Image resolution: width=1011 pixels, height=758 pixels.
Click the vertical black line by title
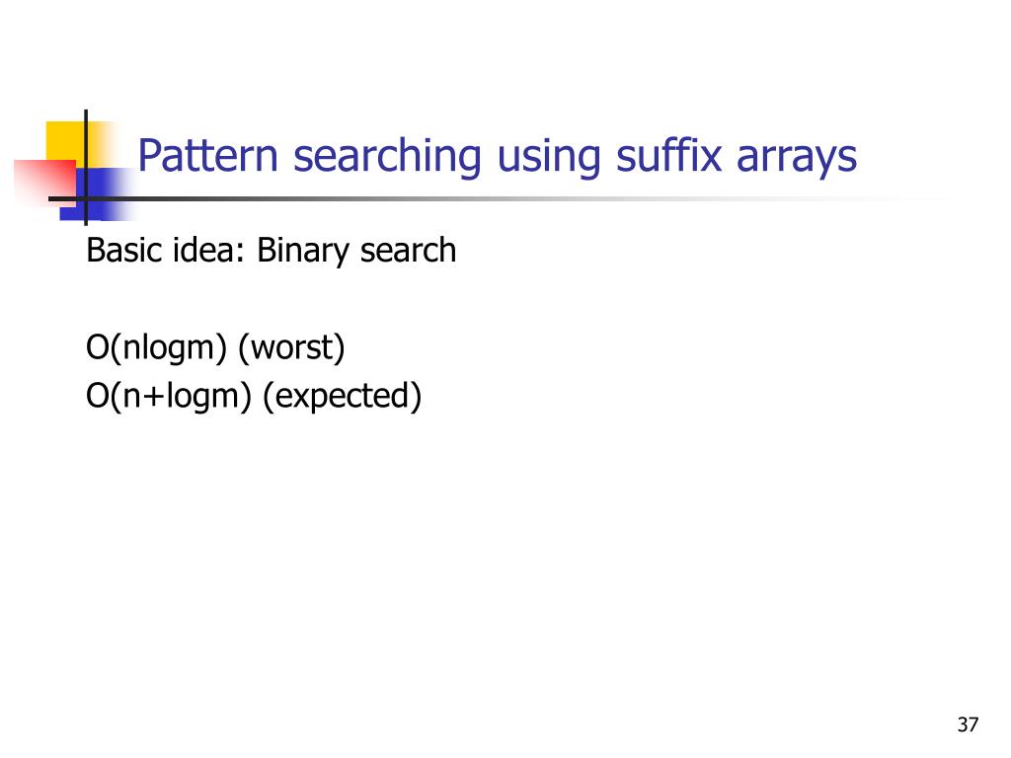coord(86,168)
